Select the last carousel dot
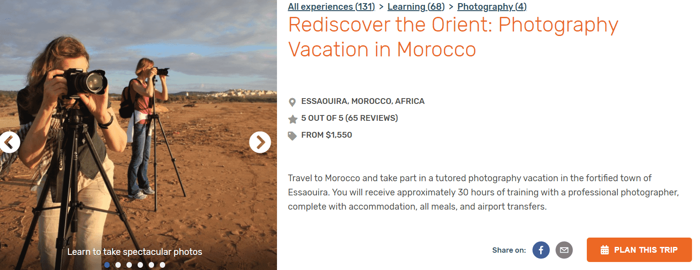Screen dimensions: 700x270 coord(162,265)
